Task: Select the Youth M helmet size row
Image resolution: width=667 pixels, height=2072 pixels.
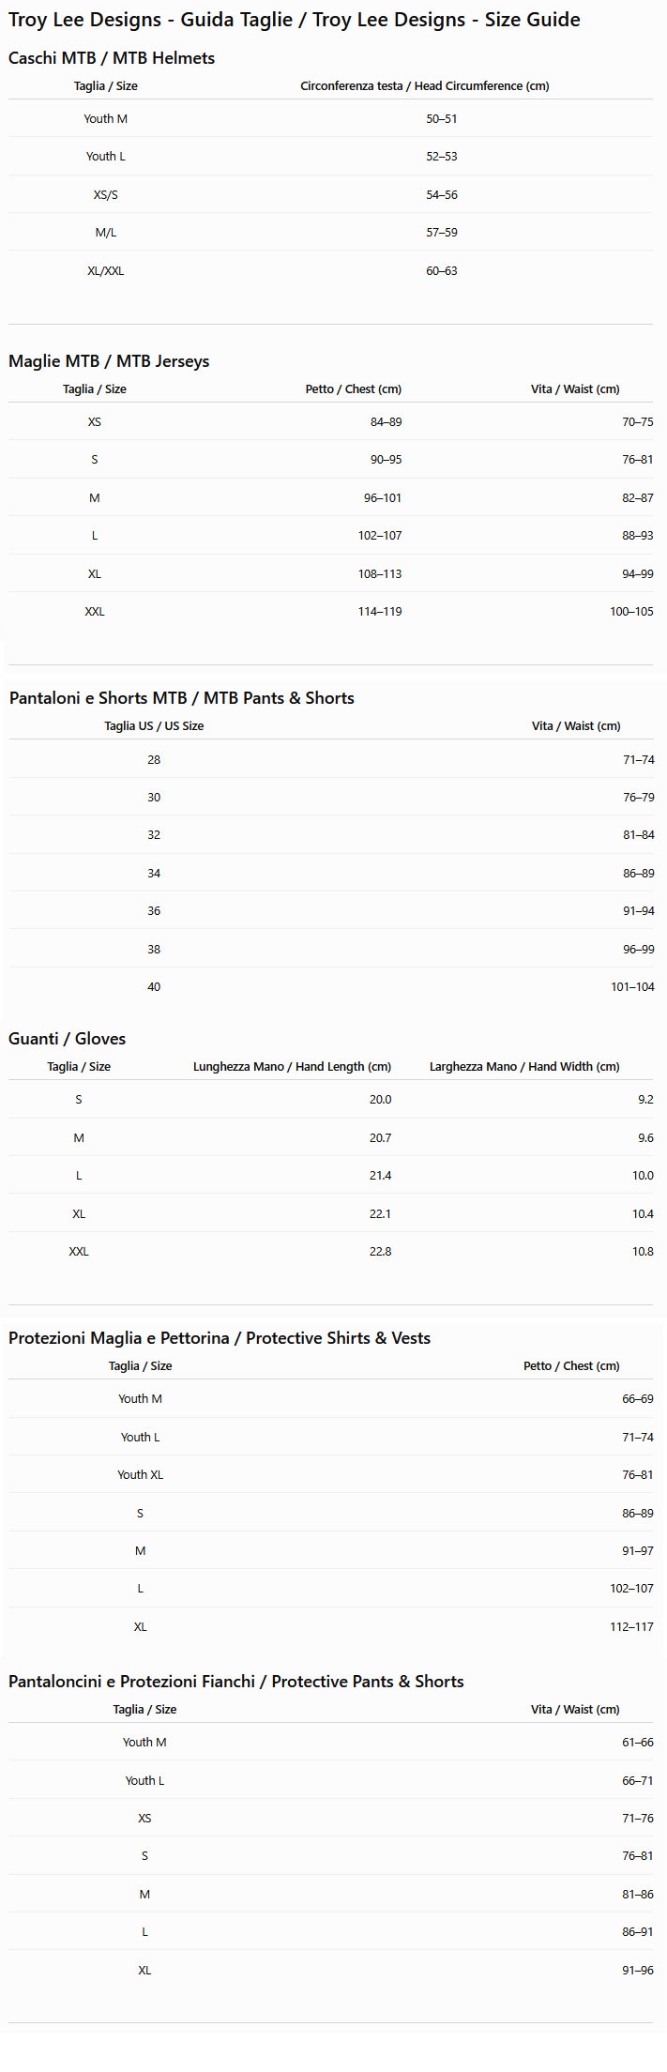Action: point(330,118)
